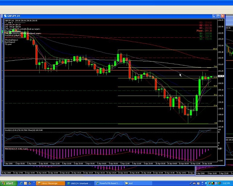Screen dimensions: 233x186
Task: Click the current price tag 200.95
Action: (x=221, y=76)
